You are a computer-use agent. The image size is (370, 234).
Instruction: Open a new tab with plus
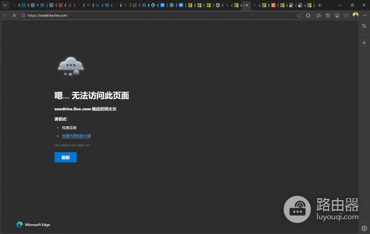pos(319,5)
